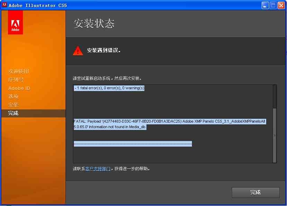This screenshot has height=206, width=287.
Task: Select the Adobe ID step in sidebar
Action: (x=19, y=88)
